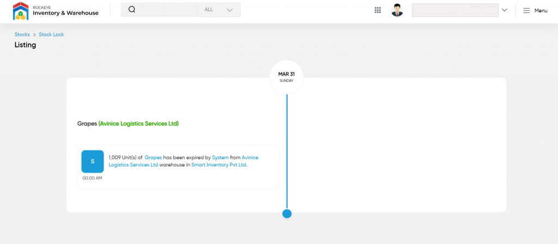Click the search magnifier icon
This screenshot has width=558, height=244.
click(132, 10)
